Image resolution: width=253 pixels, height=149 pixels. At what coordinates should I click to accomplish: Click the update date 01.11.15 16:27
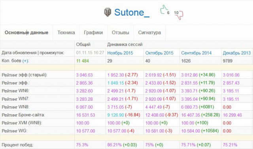pos(90,53)
